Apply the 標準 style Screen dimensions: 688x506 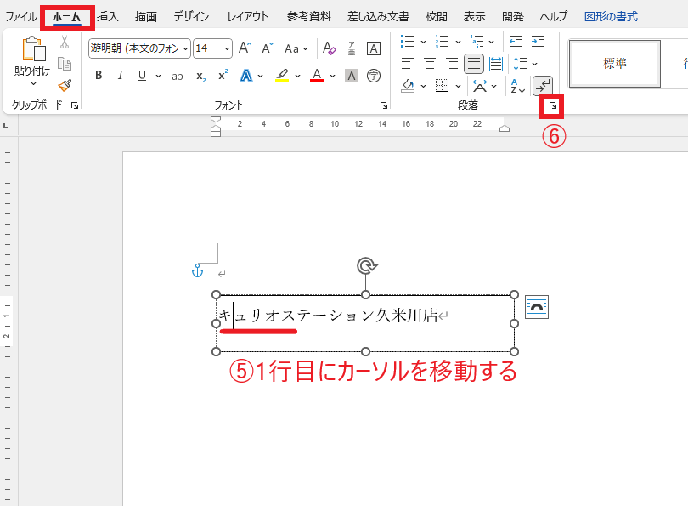[x=614, y=64]
